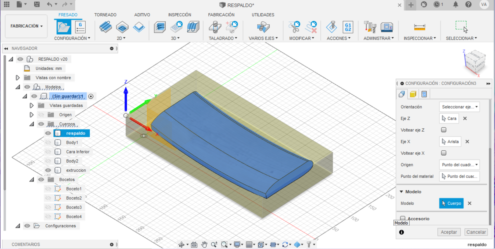Clear the Eje Z Cara selection

click(x=465, y=119)
